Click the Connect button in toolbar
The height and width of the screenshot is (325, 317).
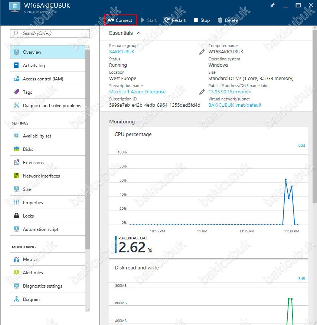120,20
